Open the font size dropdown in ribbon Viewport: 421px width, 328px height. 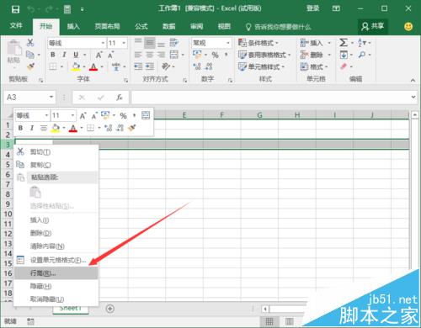pos(124,43)
